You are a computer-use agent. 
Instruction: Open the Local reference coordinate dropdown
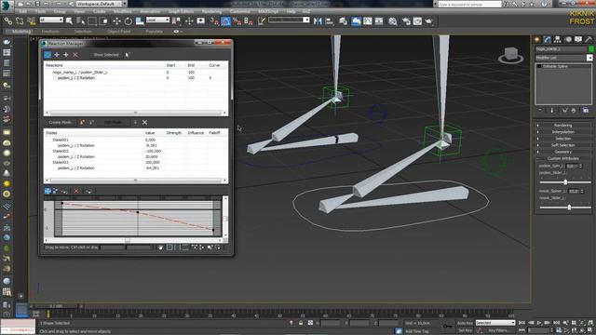pos(157,20)
